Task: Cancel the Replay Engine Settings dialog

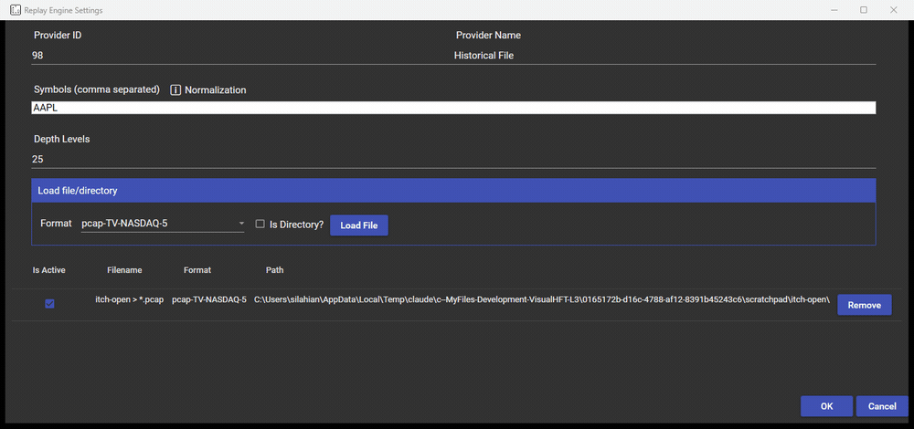Action: coord(882,406)
